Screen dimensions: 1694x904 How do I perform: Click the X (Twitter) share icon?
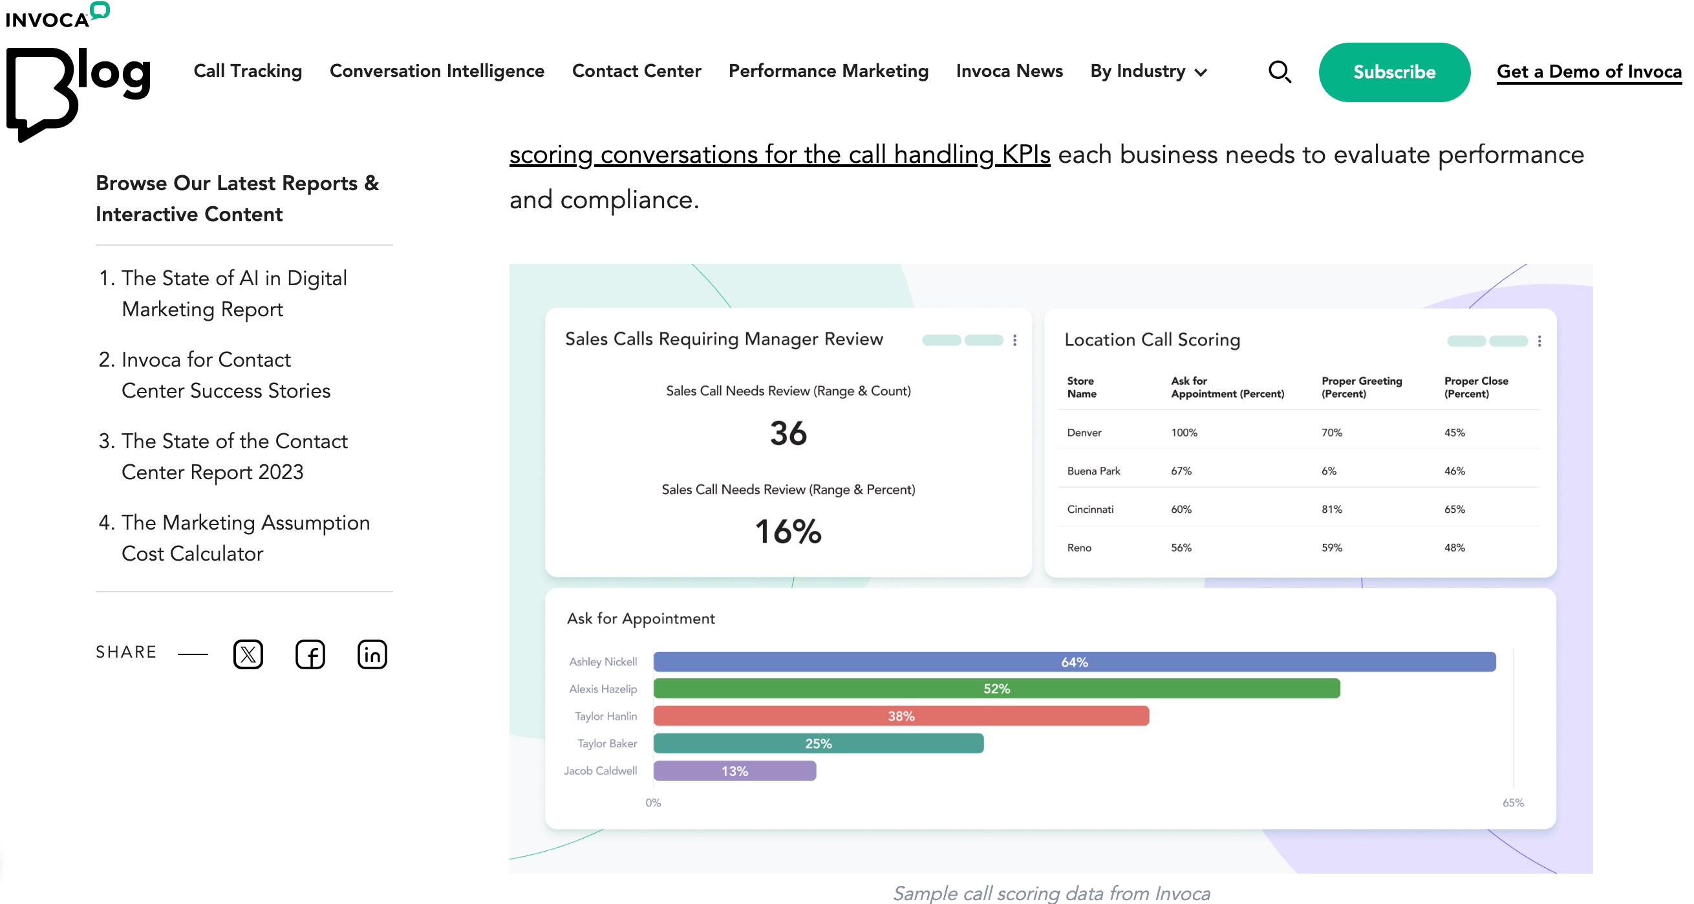(248, 654)
